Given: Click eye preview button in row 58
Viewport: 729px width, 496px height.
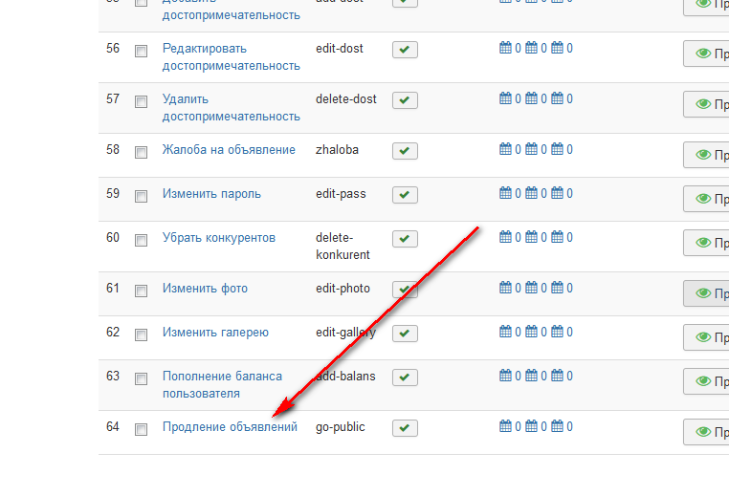Looking at the screenshot, I should point(707,155).
